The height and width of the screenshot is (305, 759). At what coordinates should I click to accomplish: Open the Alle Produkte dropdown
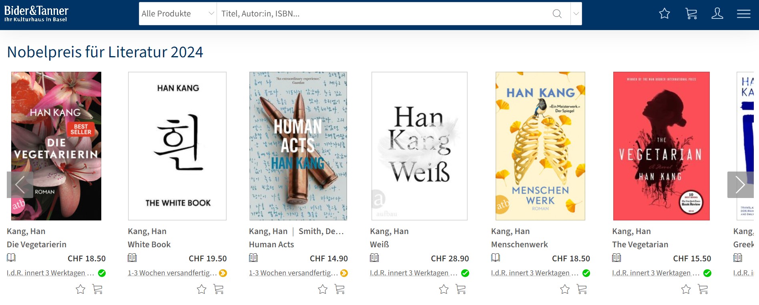(178, 14)
